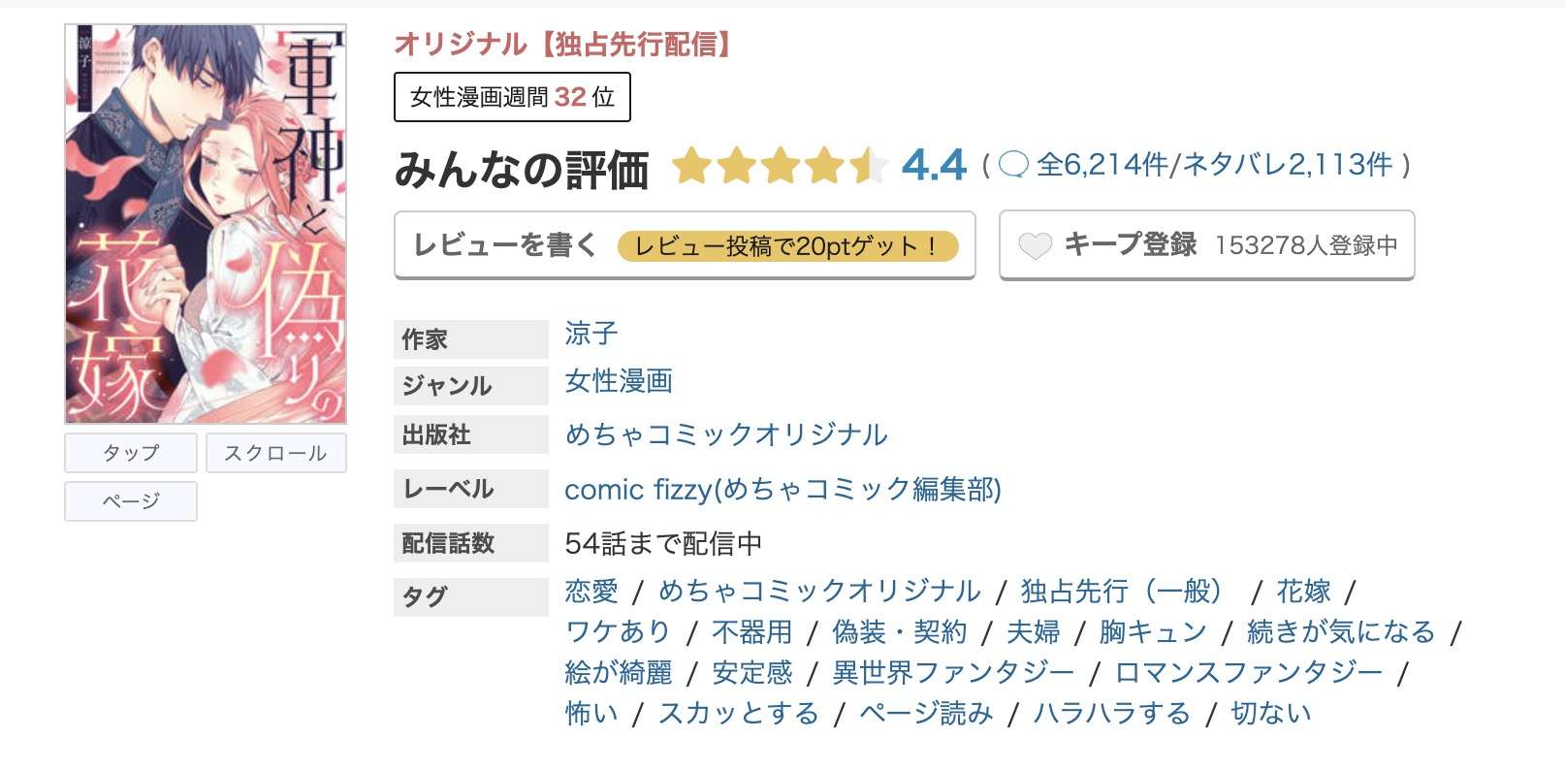Select the half-filled fifth rating star
The height and width of the screenshot is (770, 1565).
[x=871, y=167]
